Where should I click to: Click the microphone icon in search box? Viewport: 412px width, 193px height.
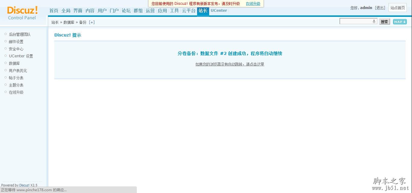click(374, 21)
